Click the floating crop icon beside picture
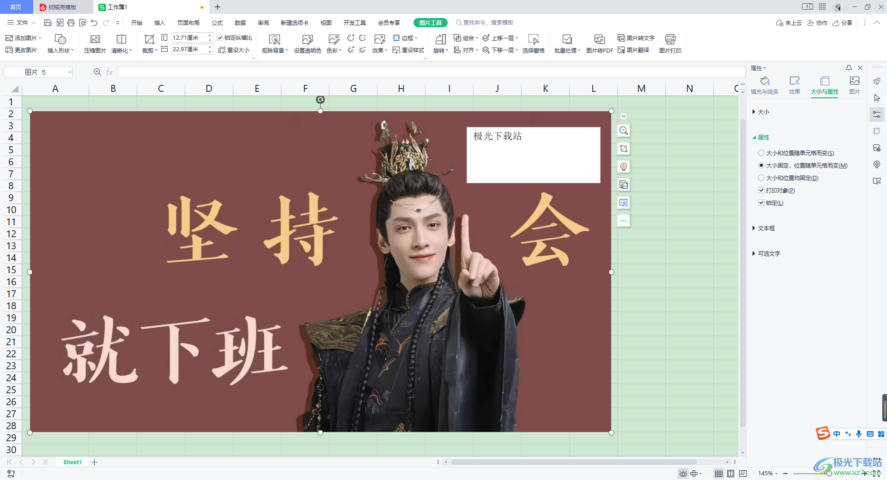The image size is (887, 480). click(x=624, y=149)
